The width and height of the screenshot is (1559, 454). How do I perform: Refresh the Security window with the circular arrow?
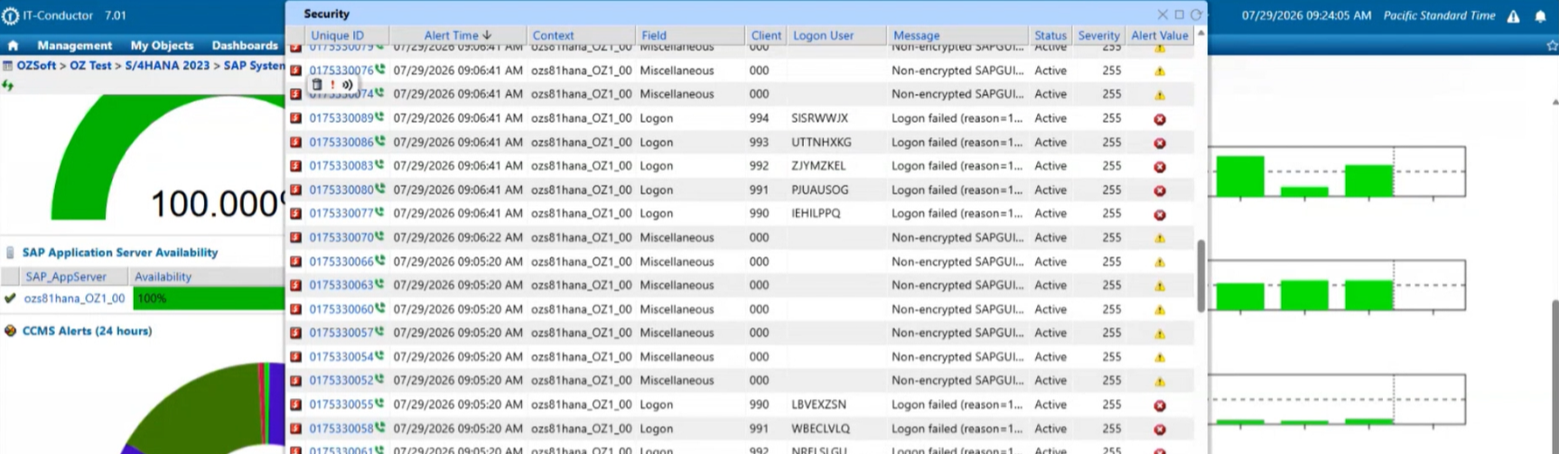point(1196,14)
